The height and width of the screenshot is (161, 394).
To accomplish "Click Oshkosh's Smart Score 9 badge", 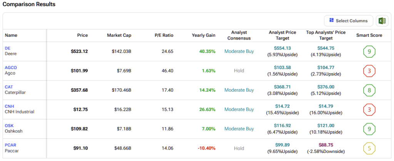I will 369,129.
